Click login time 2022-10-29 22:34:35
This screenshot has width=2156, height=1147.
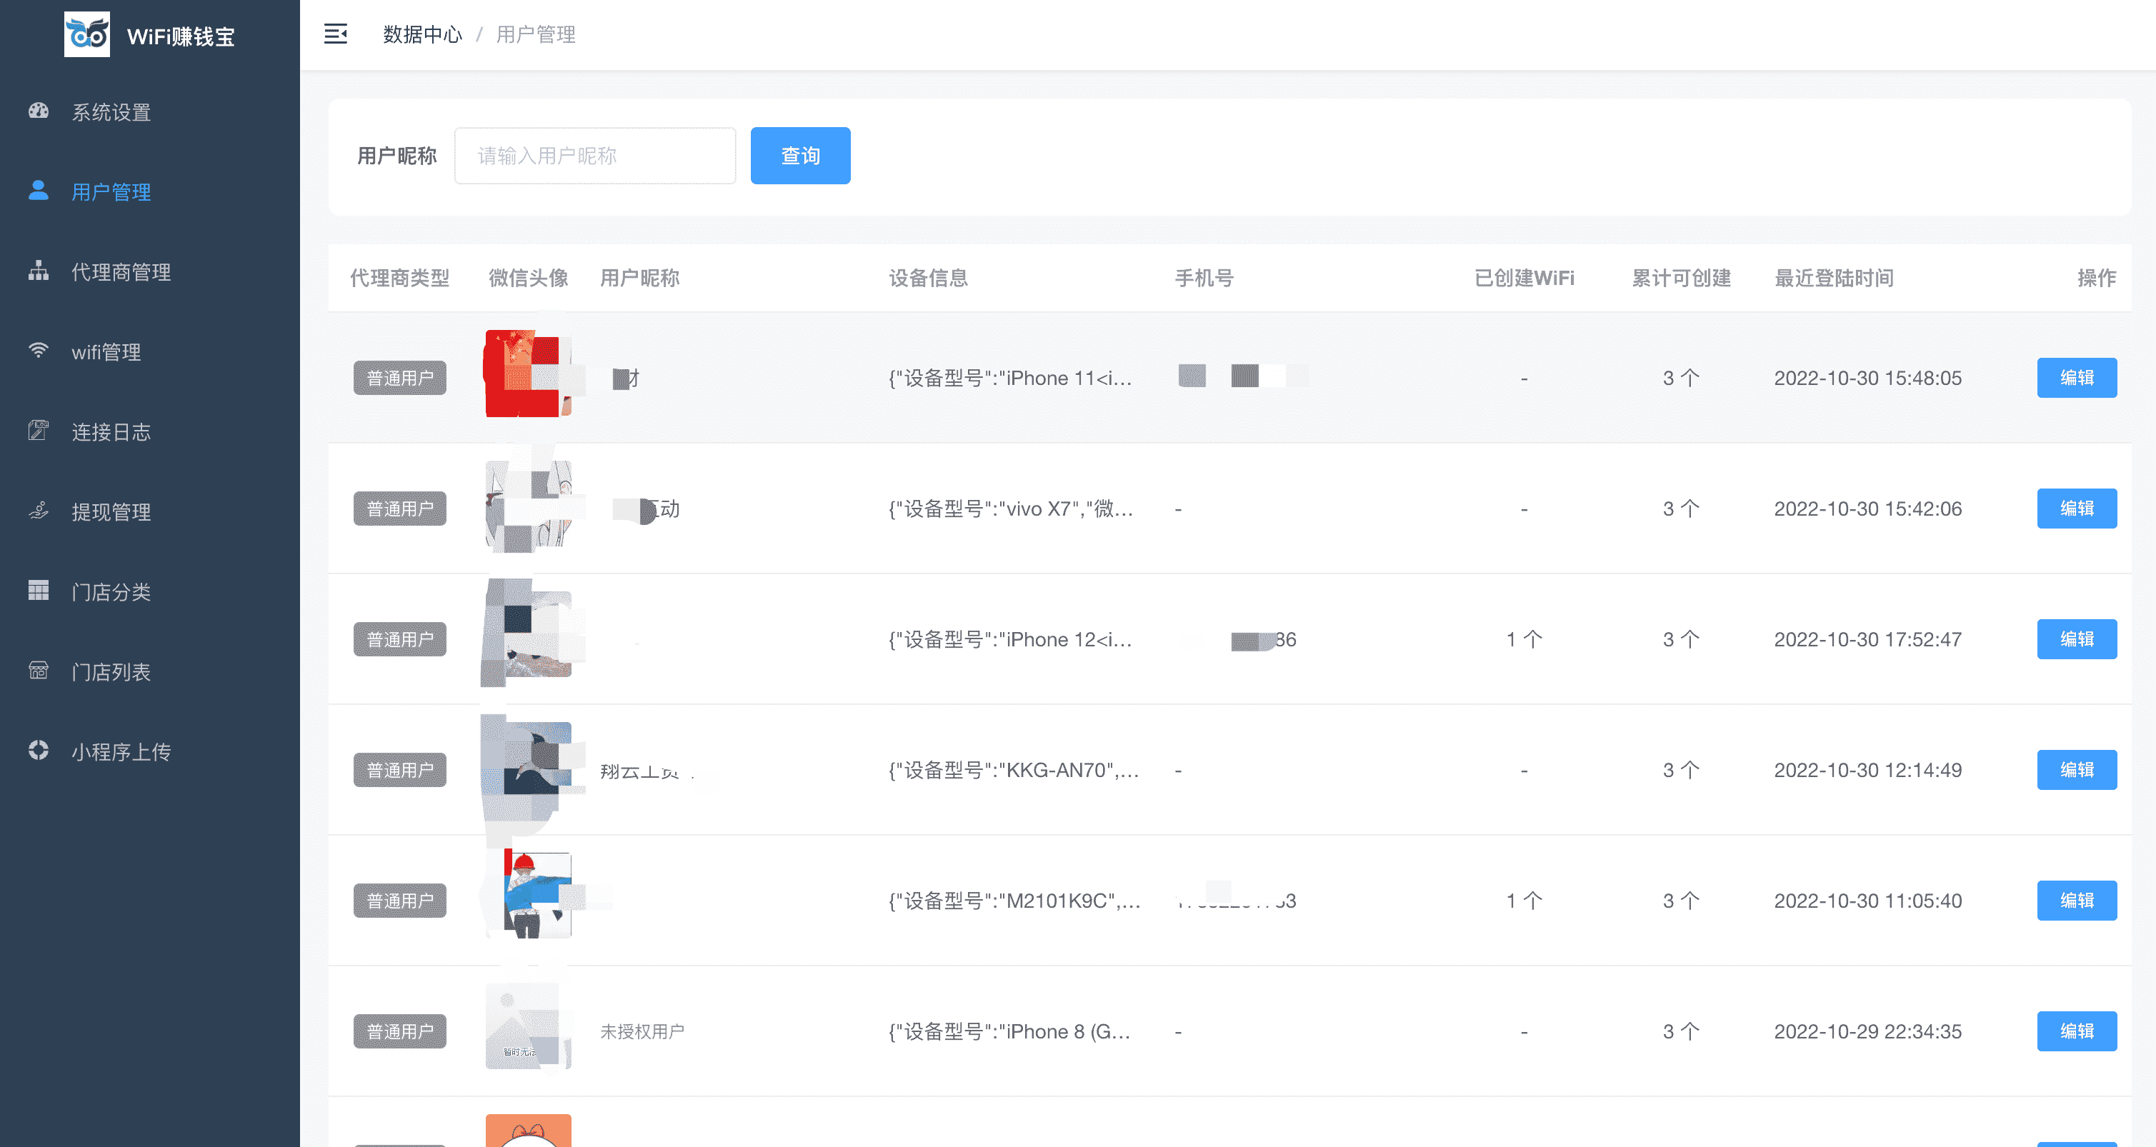click(1868, 1031)
